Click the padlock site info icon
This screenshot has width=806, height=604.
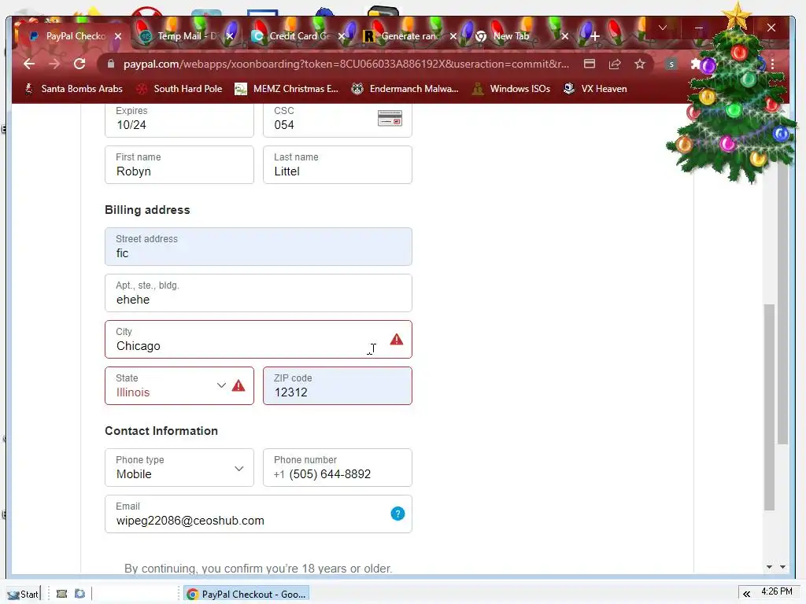(x=110, y=64)
